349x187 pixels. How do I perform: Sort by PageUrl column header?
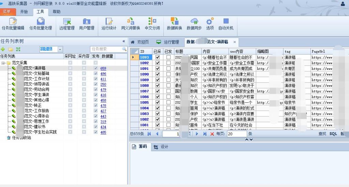pos(322,51)
